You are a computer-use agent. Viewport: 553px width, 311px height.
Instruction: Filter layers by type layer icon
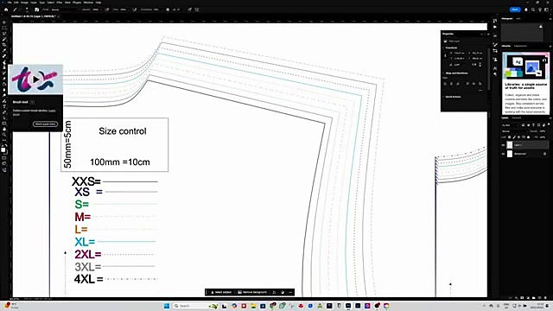pyautogui.click(x=533, y=124)
